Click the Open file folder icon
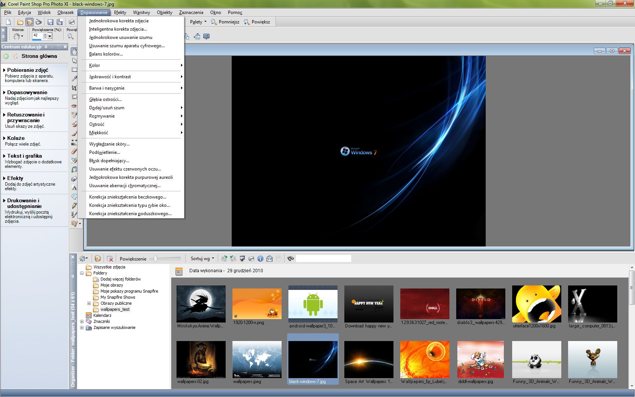 [x=20, y=22]
